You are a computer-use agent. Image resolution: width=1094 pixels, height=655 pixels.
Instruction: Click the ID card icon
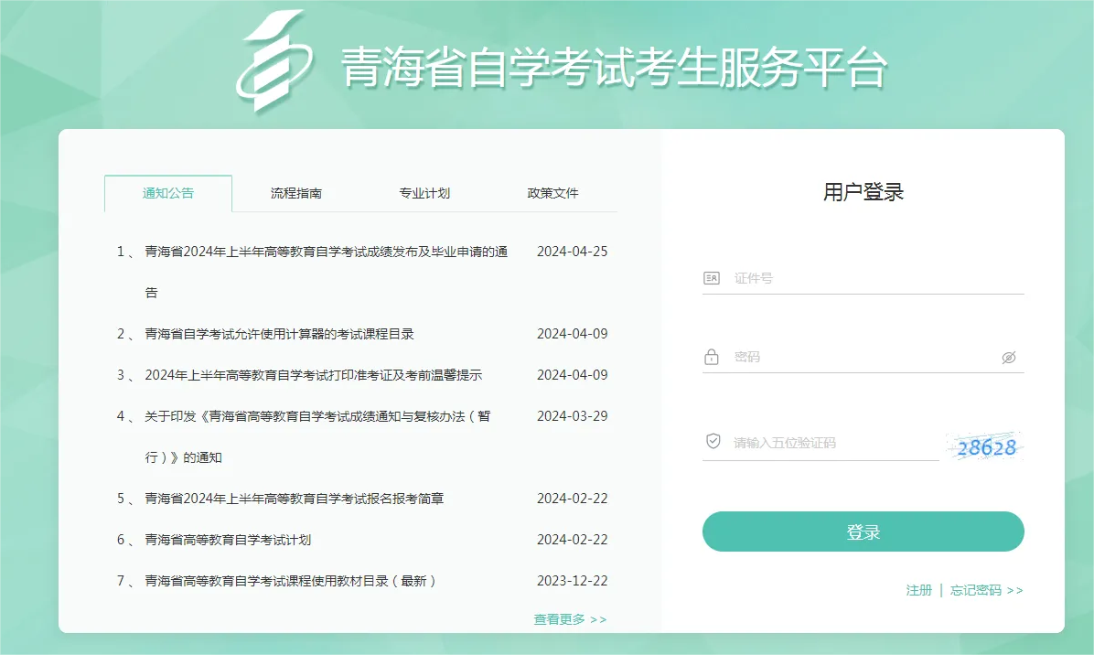[712, 278]
